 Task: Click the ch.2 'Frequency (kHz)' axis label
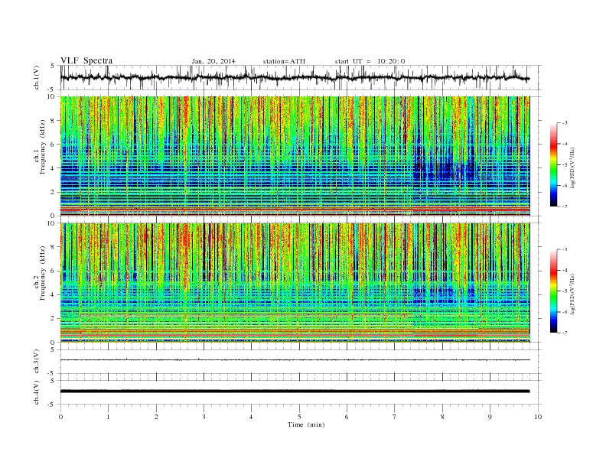(42, 274)
